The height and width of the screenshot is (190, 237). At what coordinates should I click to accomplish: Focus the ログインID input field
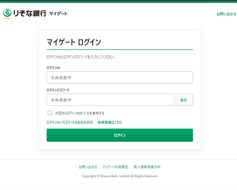(120, 77)
